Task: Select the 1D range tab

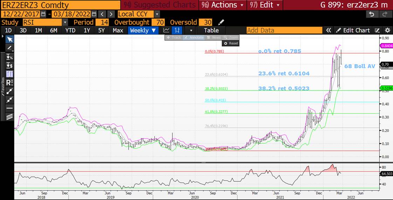Action: pos(8,31)
